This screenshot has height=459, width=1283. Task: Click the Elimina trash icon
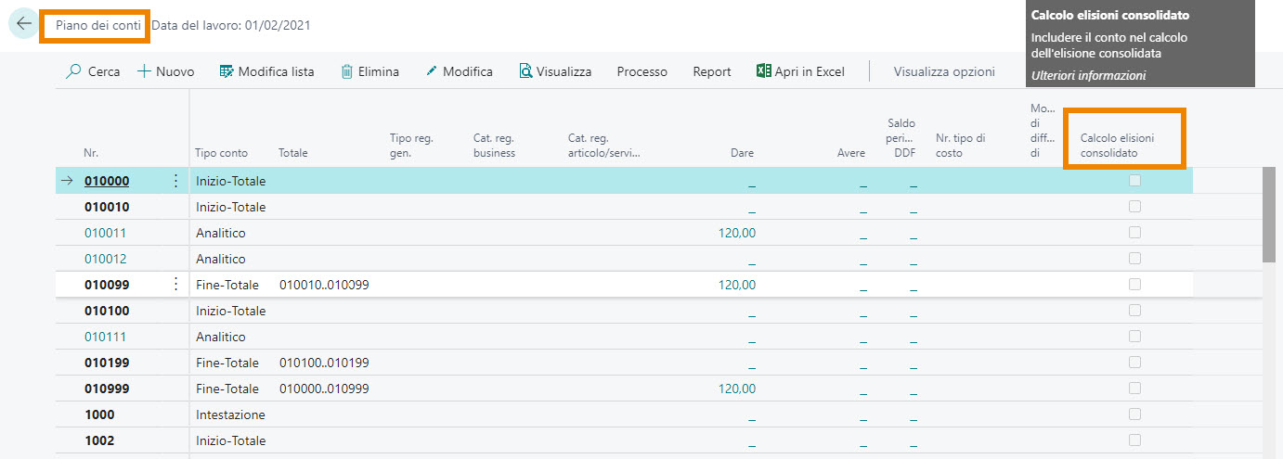click(347, 71)
